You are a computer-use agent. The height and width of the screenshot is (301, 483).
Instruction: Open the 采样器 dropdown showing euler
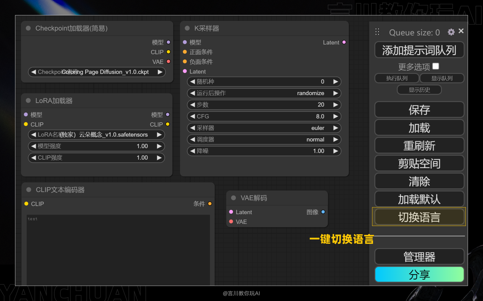click(264, 128)
